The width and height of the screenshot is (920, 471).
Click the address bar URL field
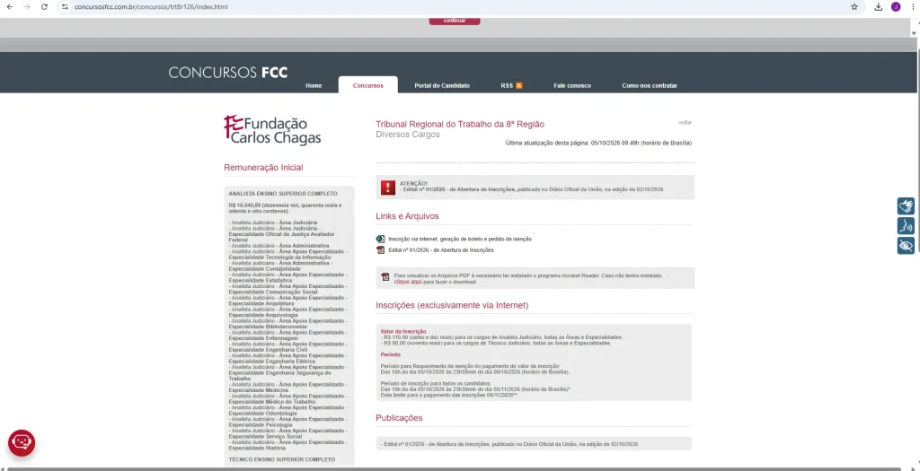[x=457, y=7]
